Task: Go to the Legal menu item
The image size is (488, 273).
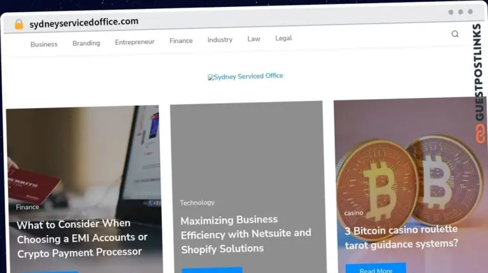Action: pyautogui.click(x=283, y=38)
